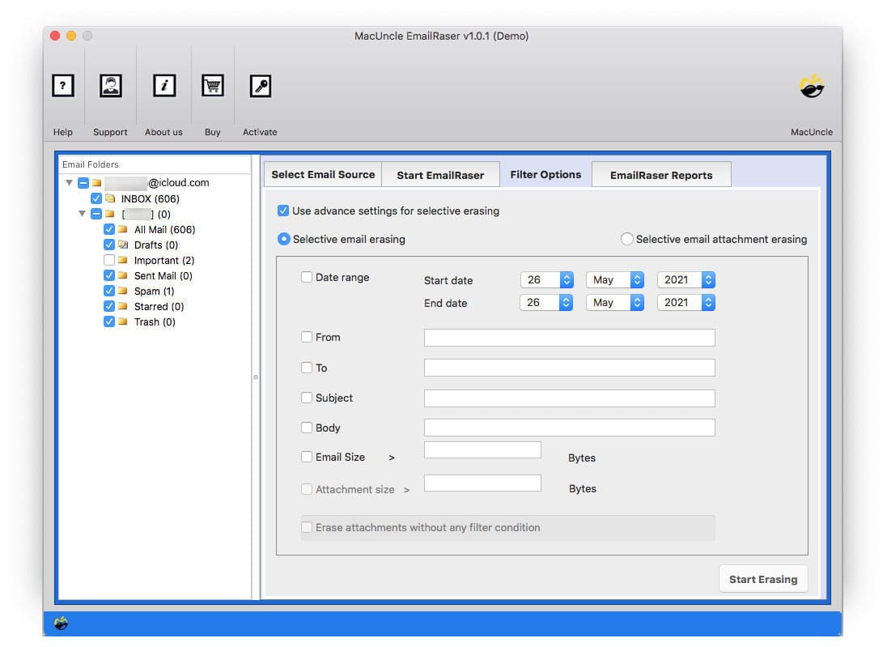This screenshot has width=887, height=647.
Task: Switch to Select Email Source tab
Action: click(322, 173)
